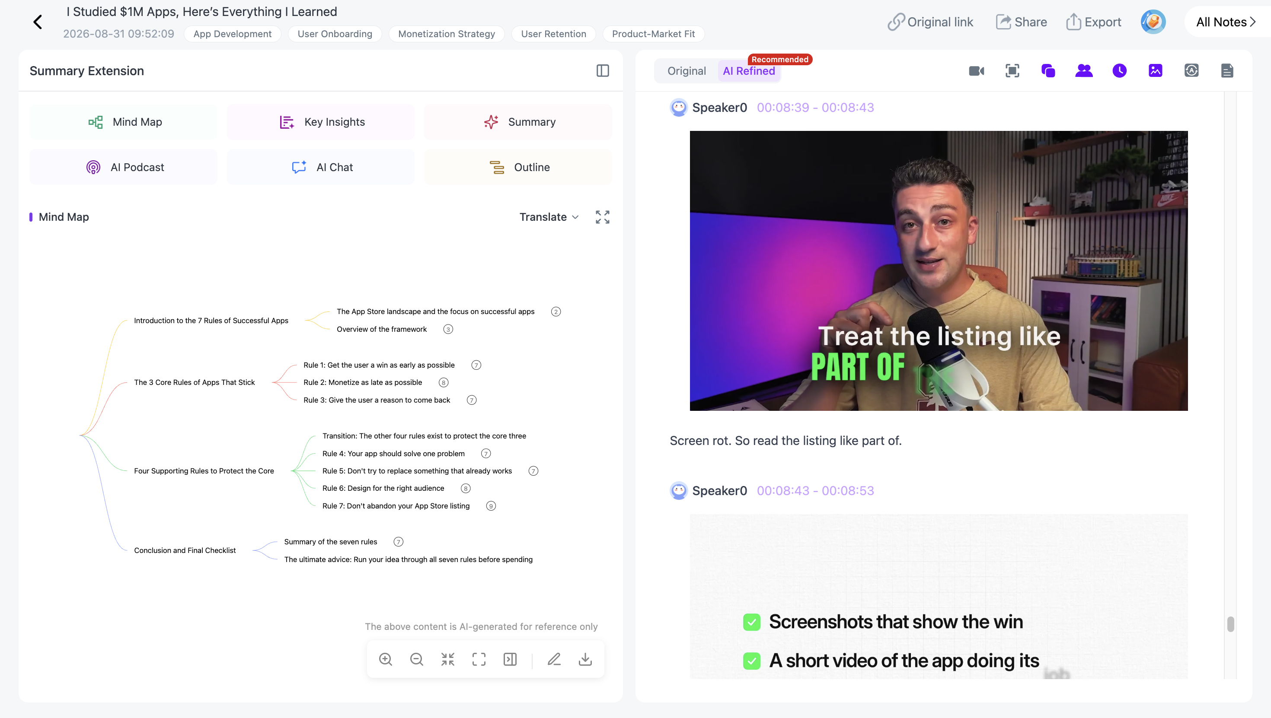Click node Transition: The other four rules
1271x718 pixels.
(x=425, y=436)
